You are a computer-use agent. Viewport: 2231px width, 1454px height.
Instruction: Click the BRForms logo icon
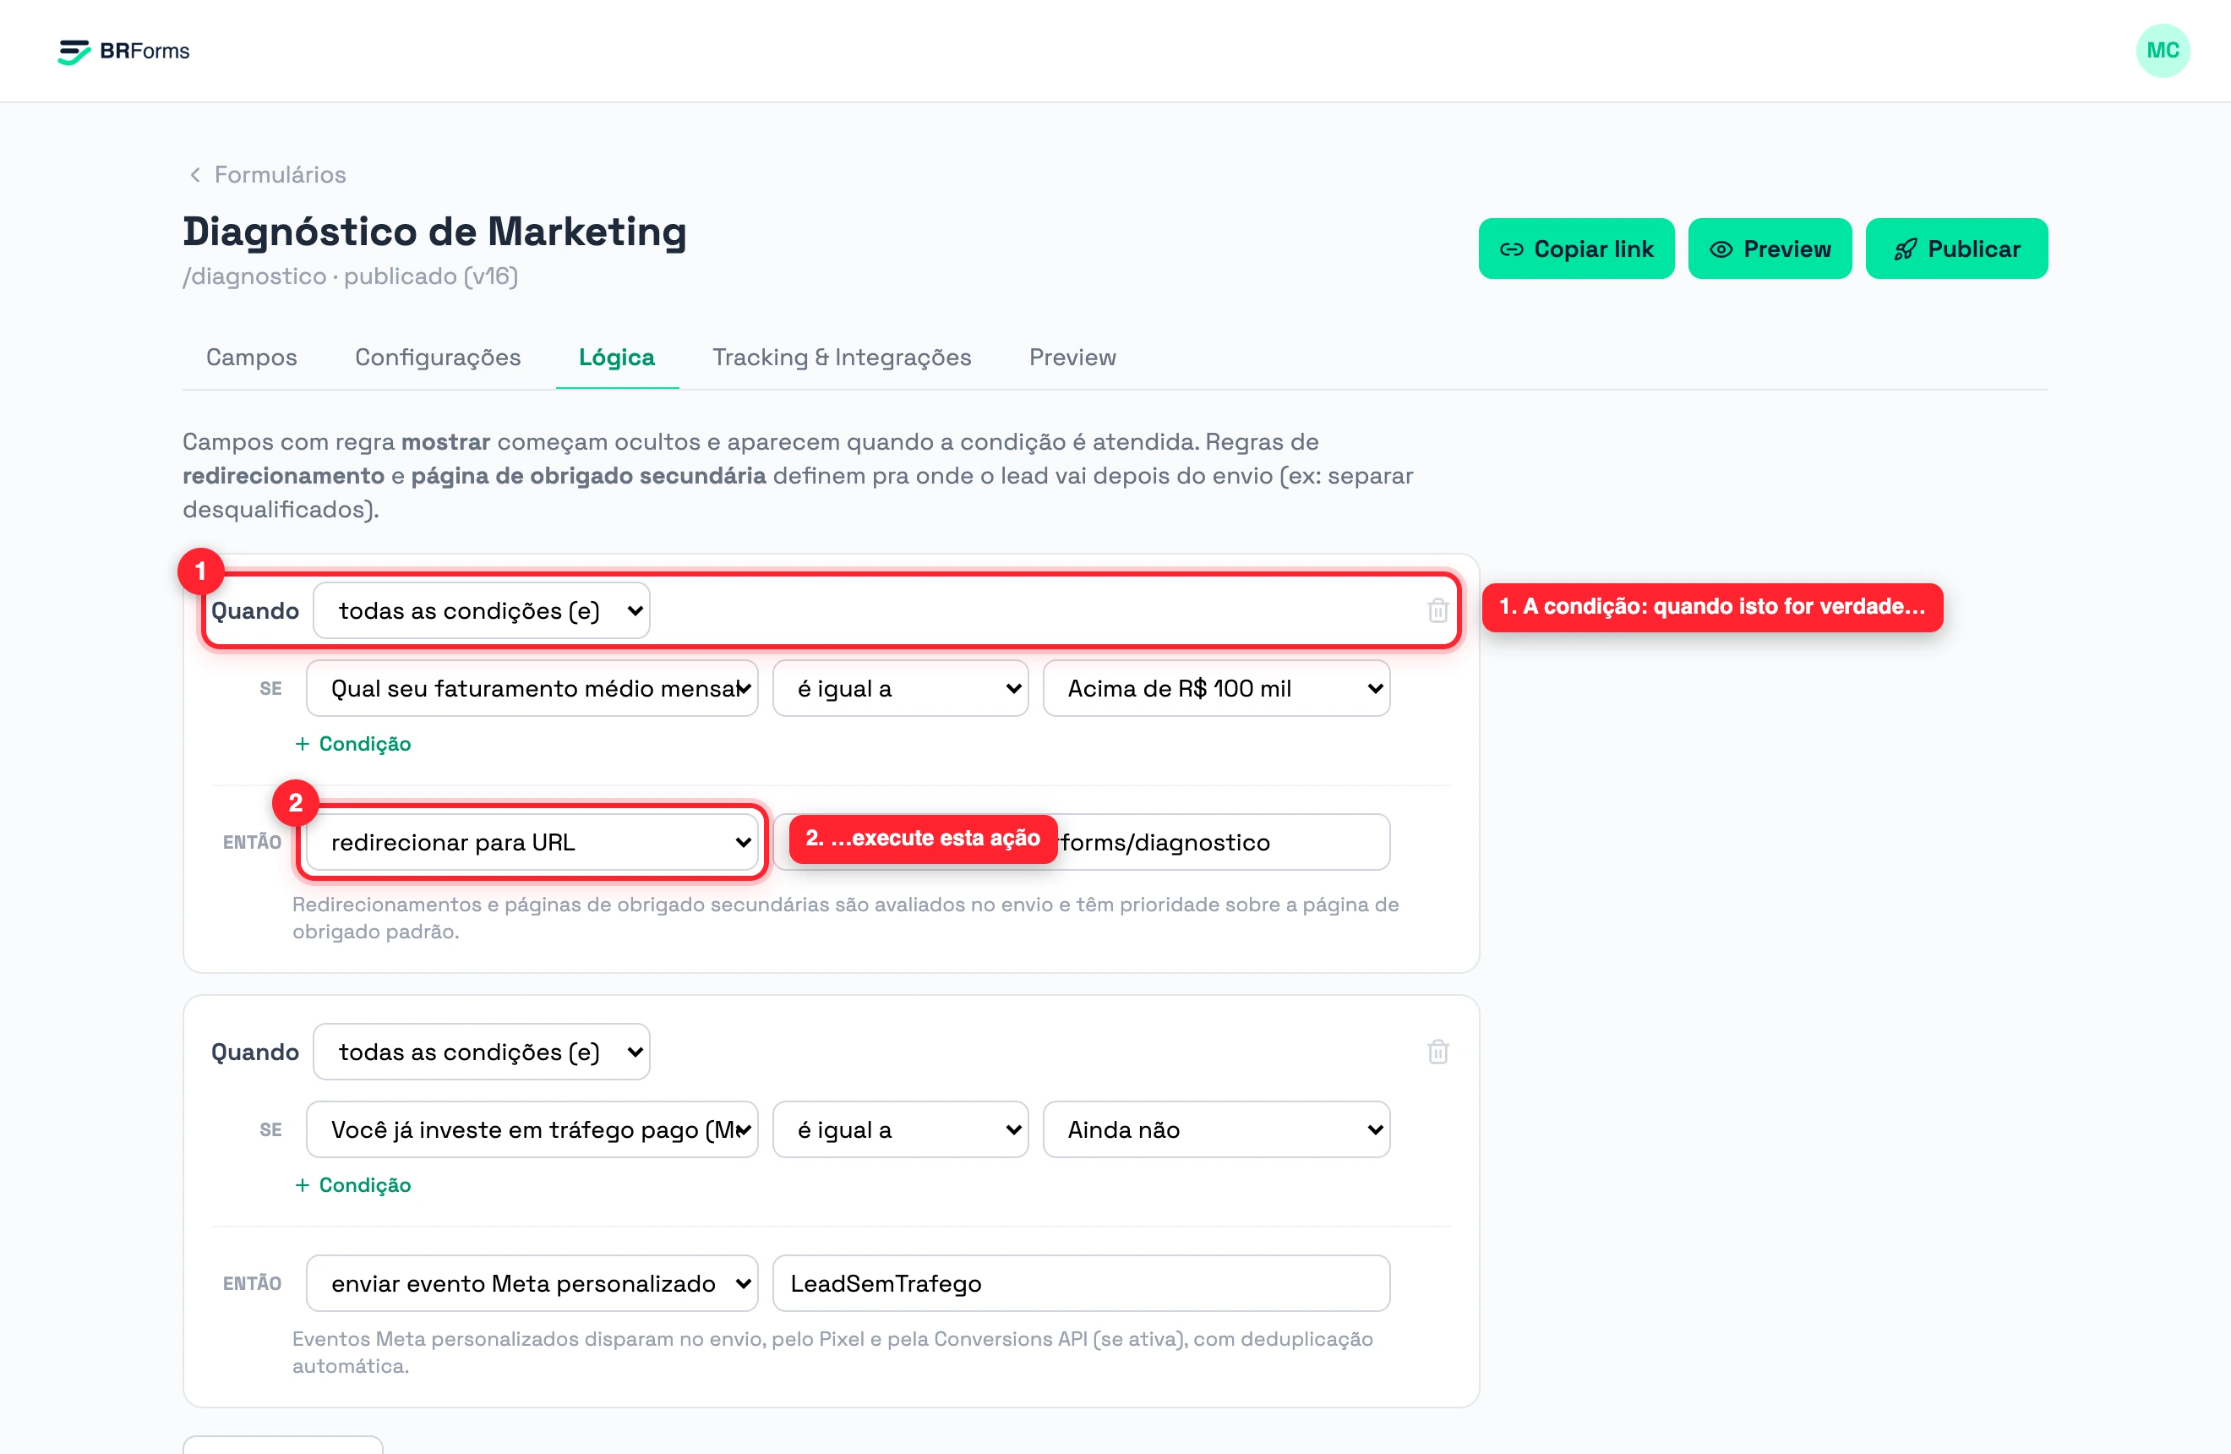click(x=74, y=52)
